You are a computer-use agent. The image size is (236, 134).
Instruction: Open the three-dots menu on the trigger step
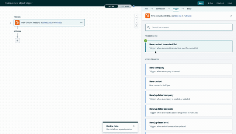click(81, 22)
